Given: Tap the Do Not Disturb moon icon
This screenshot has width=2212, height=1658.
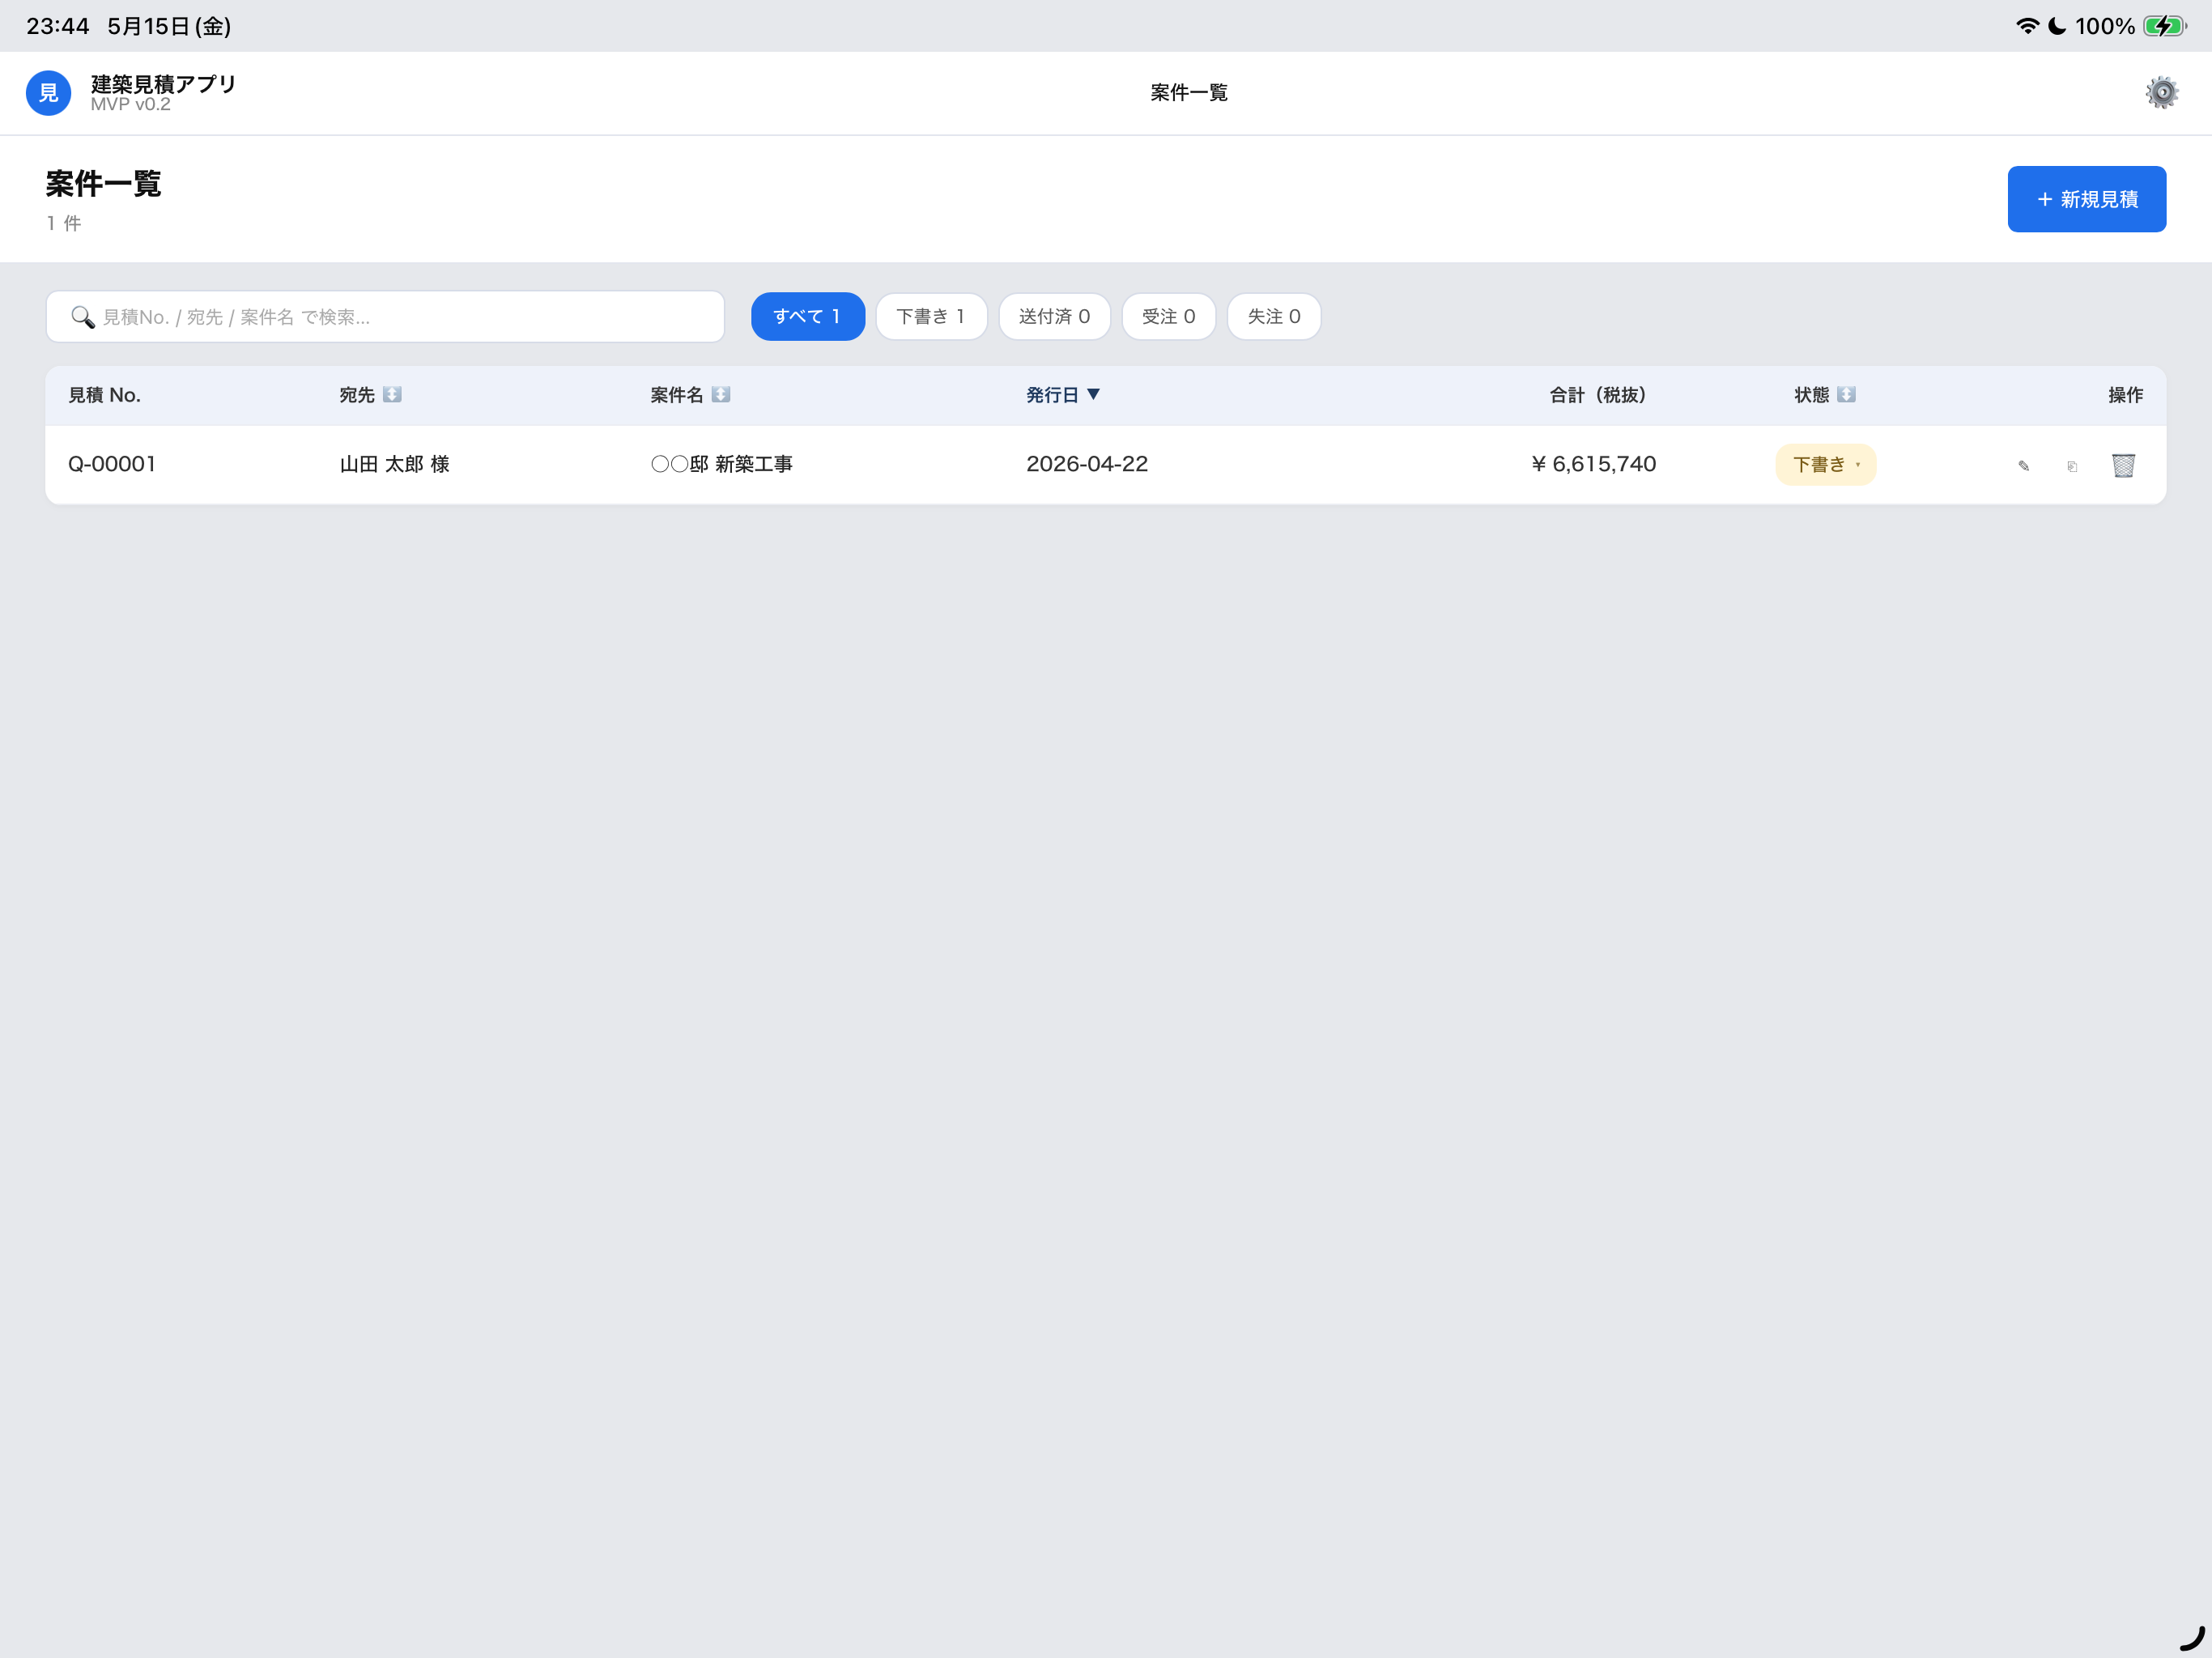Looking at the screenshot, I should point(2057,26).
